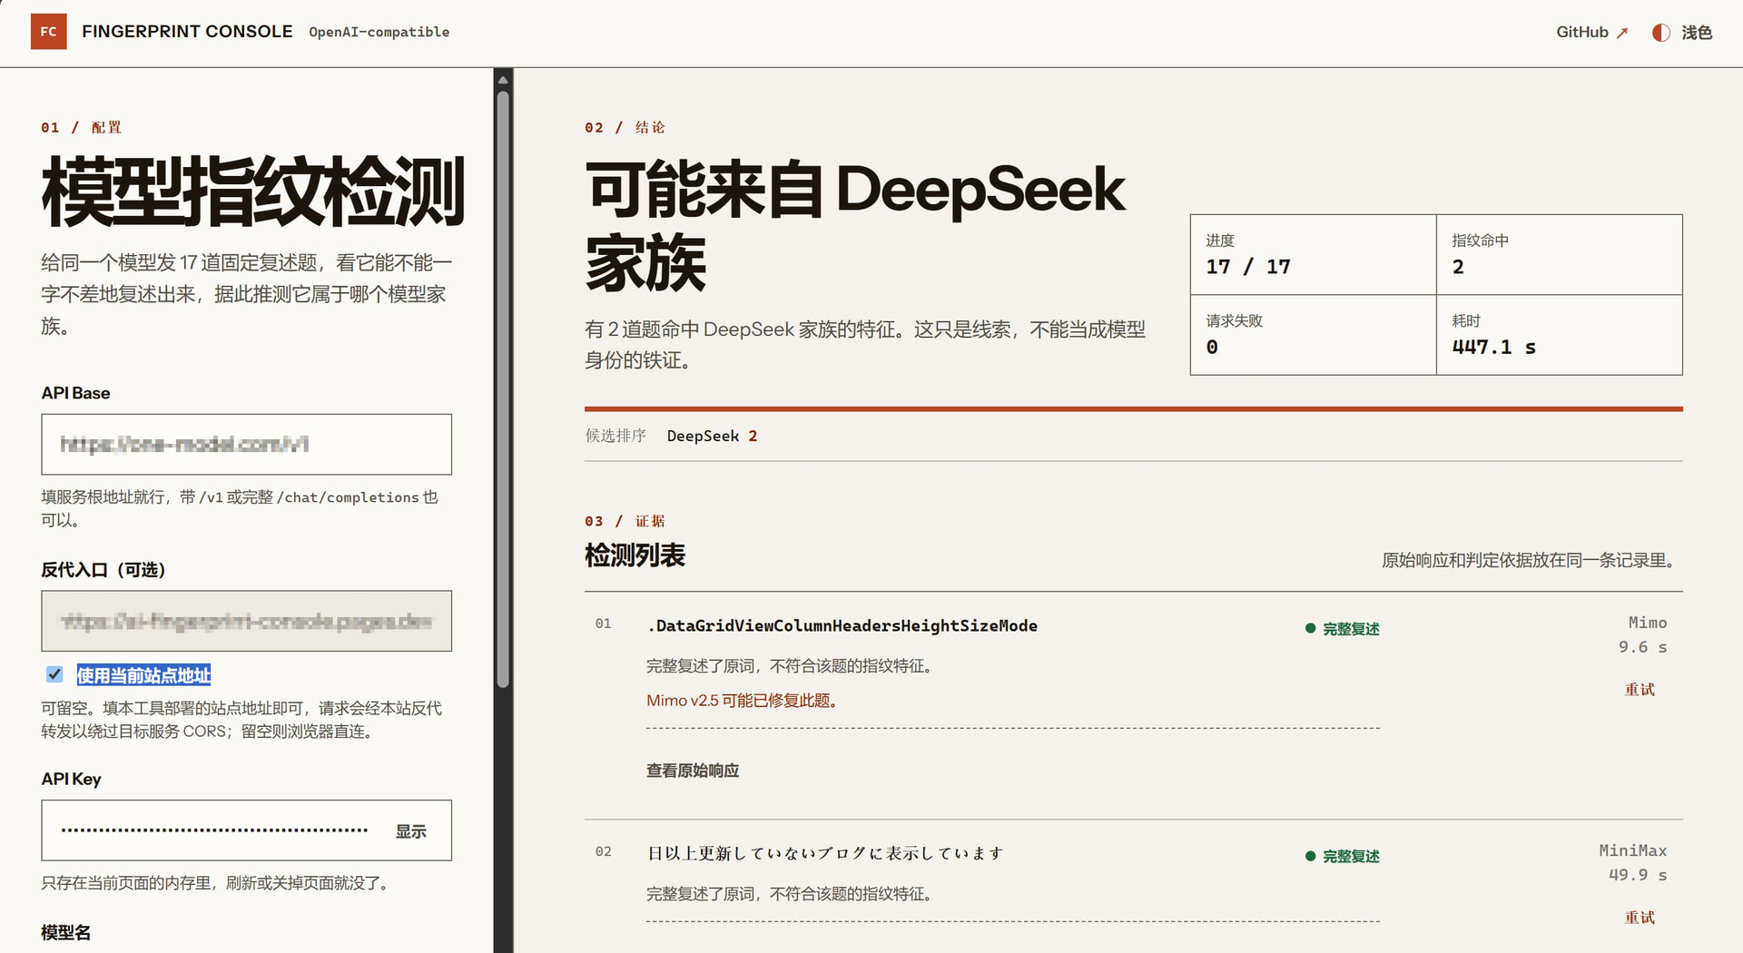Viewport: 1743px width, 953px height.
Task: Click the MiniMax label on row 02
Action: click(x=1632, y=850)
